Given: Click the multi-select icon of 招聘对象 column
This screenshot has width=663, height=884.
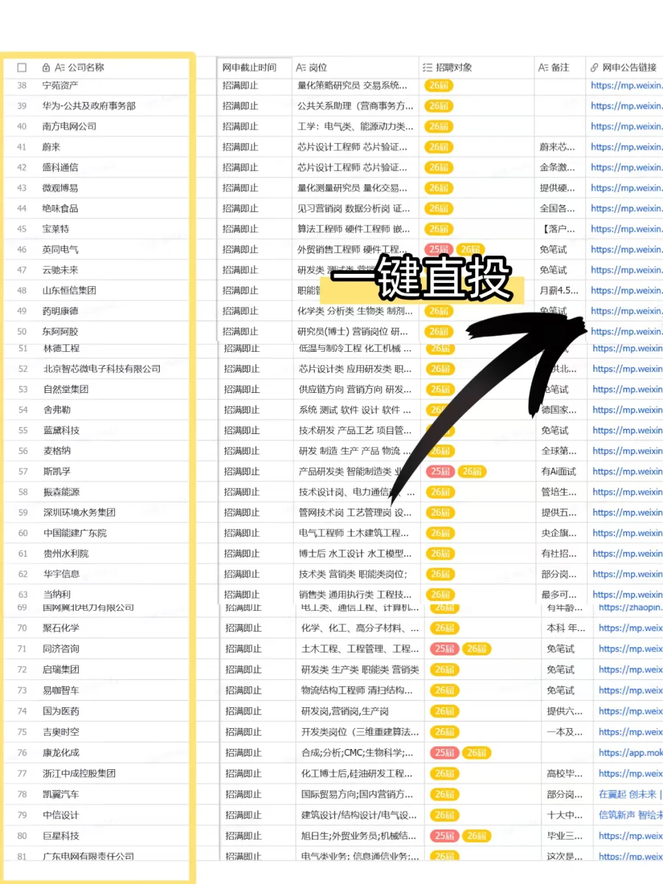Looking at the screenshot, I should (x=428, y=68).
